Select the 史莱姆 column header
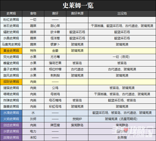 [11, 13]
